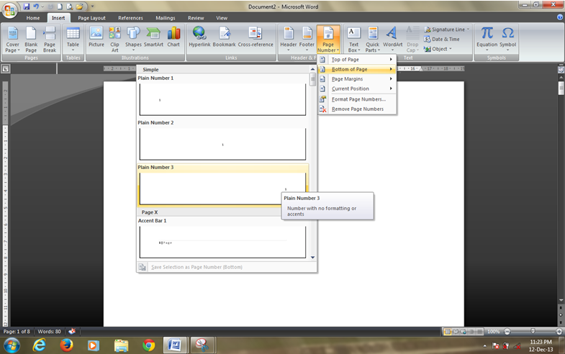
Task: Insert a Hyperlink
Action: pyautogui.click(x=199, y=37)
